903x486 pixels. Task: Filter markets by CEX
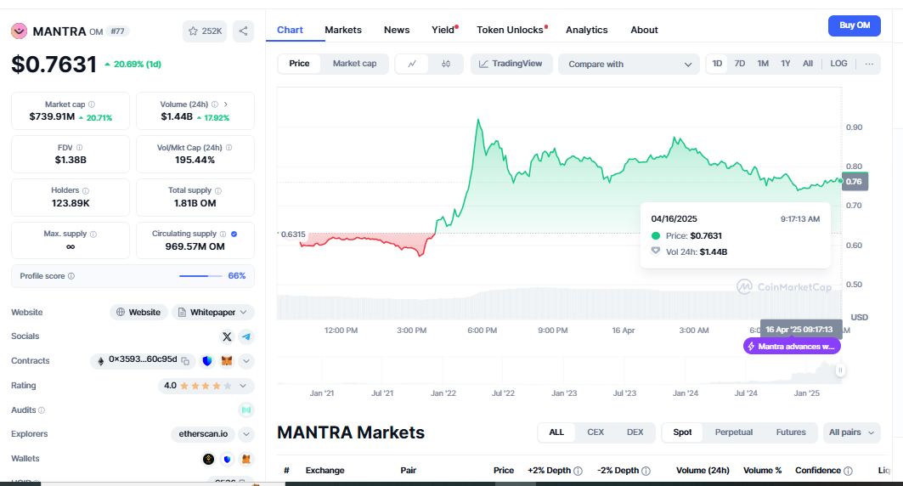[x=595, y=432]
